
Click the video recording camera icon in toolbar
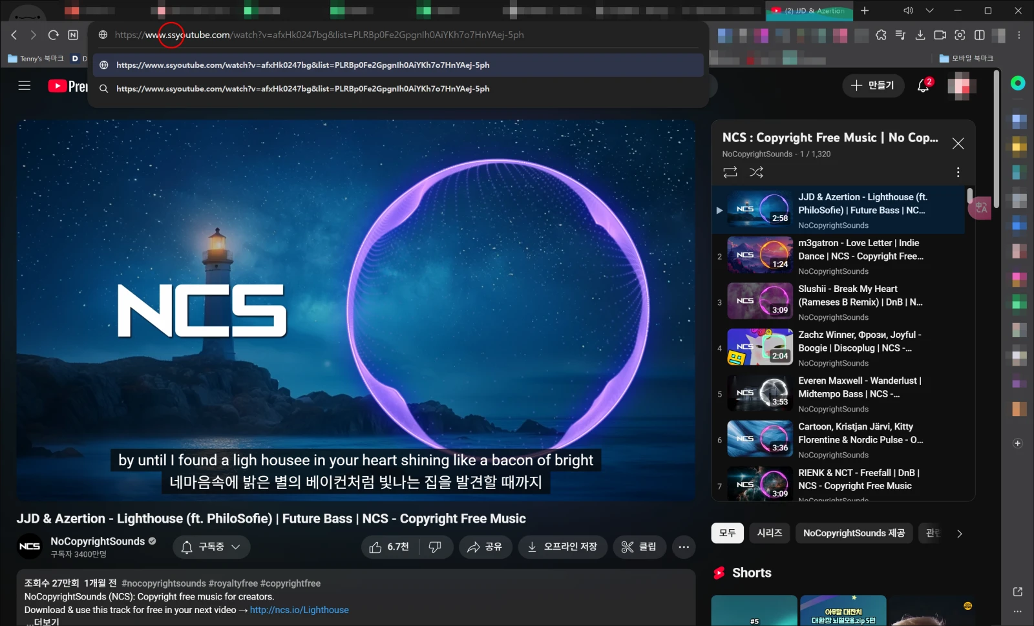(x=940, y=35)
